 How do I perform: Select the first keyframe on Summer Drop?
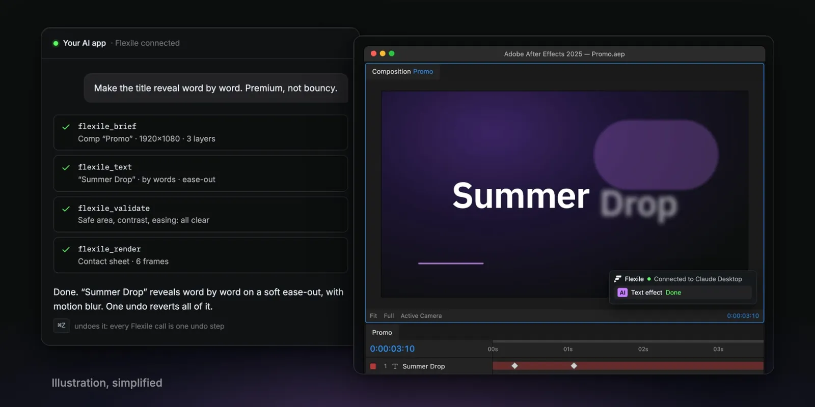[514, 366]
